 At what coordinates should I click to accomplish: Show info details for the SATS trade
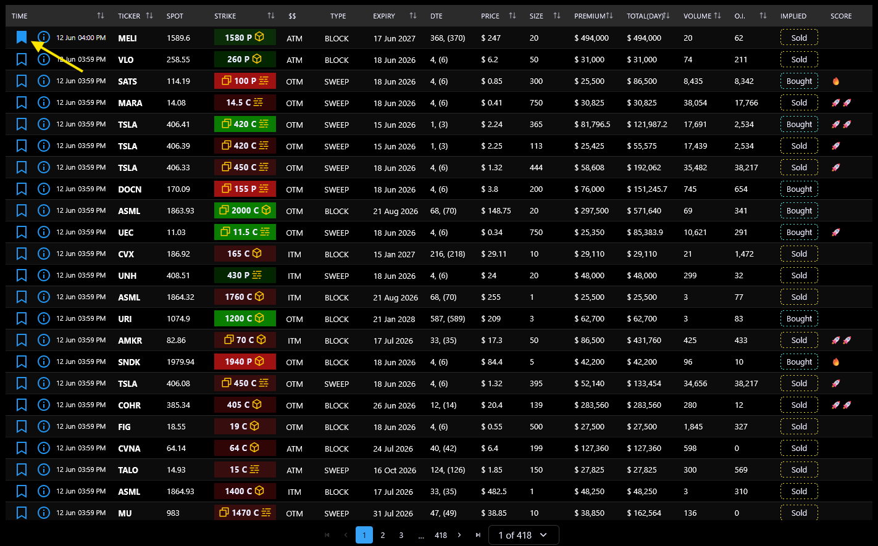[43, 81]
